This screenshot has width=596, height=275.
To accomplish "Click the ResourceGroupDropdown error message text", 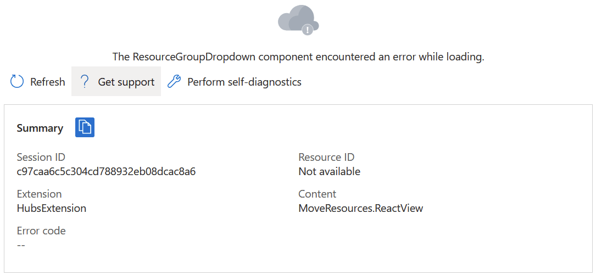I will [x=298, y=57].
